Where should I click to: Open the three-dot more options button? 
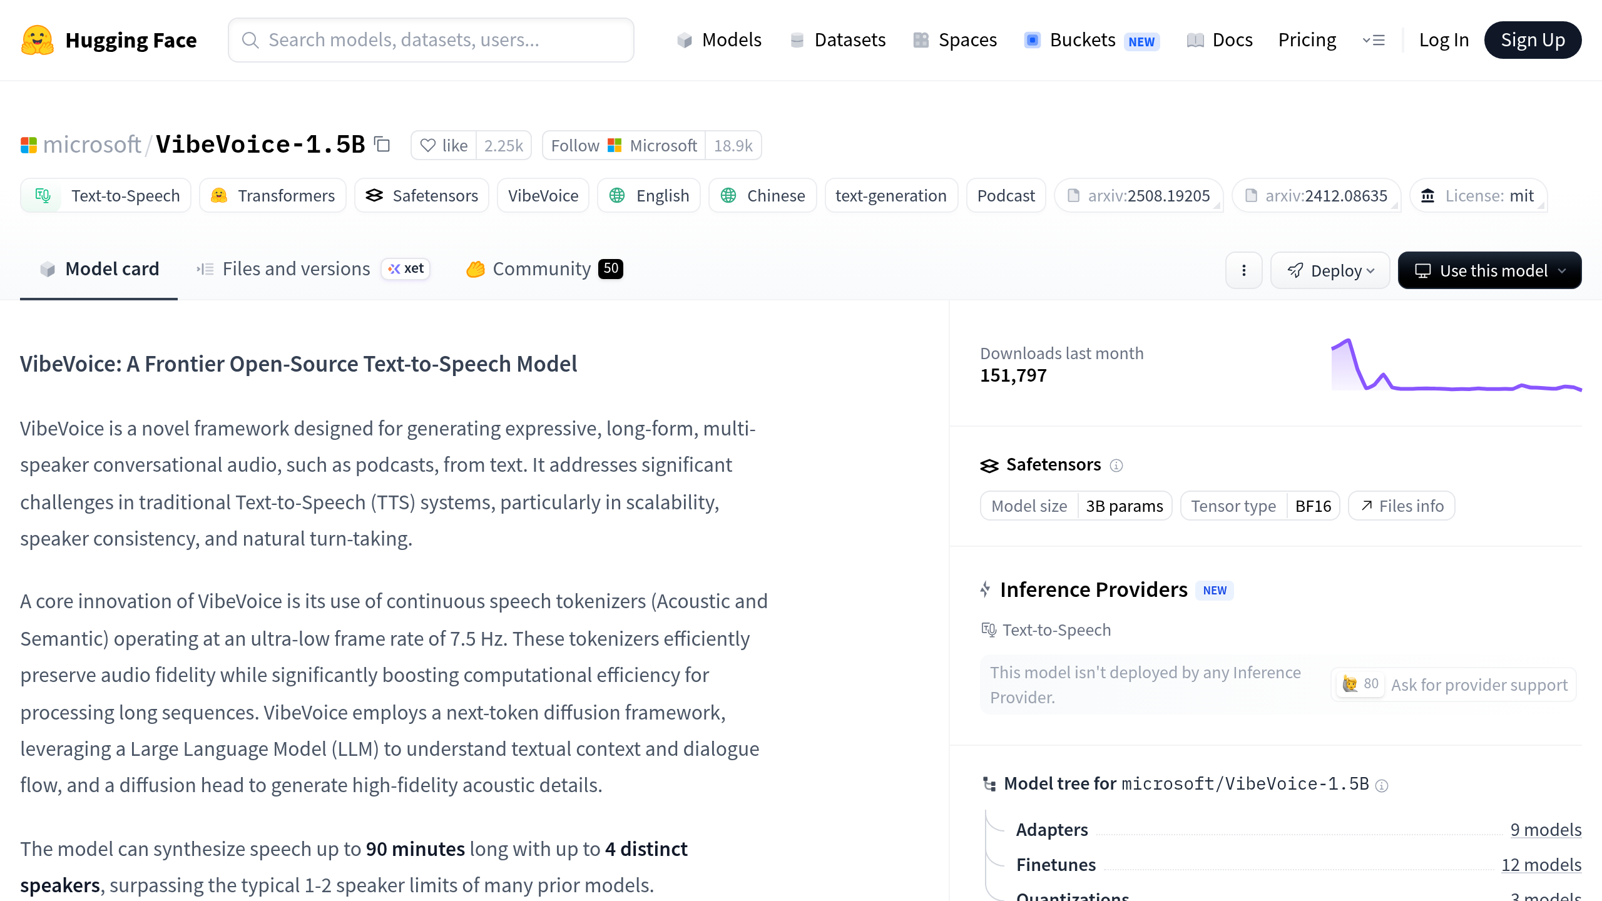click(x=1243, y=270)
